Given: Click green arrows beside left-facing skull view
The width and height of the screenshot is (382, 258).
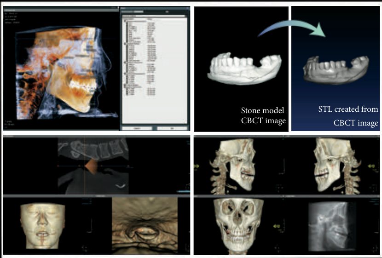Looking at the screenshot, I should coord(372,166).
